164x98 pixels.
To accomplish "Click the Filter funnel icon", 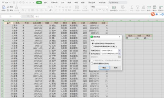I will [138, 7].
